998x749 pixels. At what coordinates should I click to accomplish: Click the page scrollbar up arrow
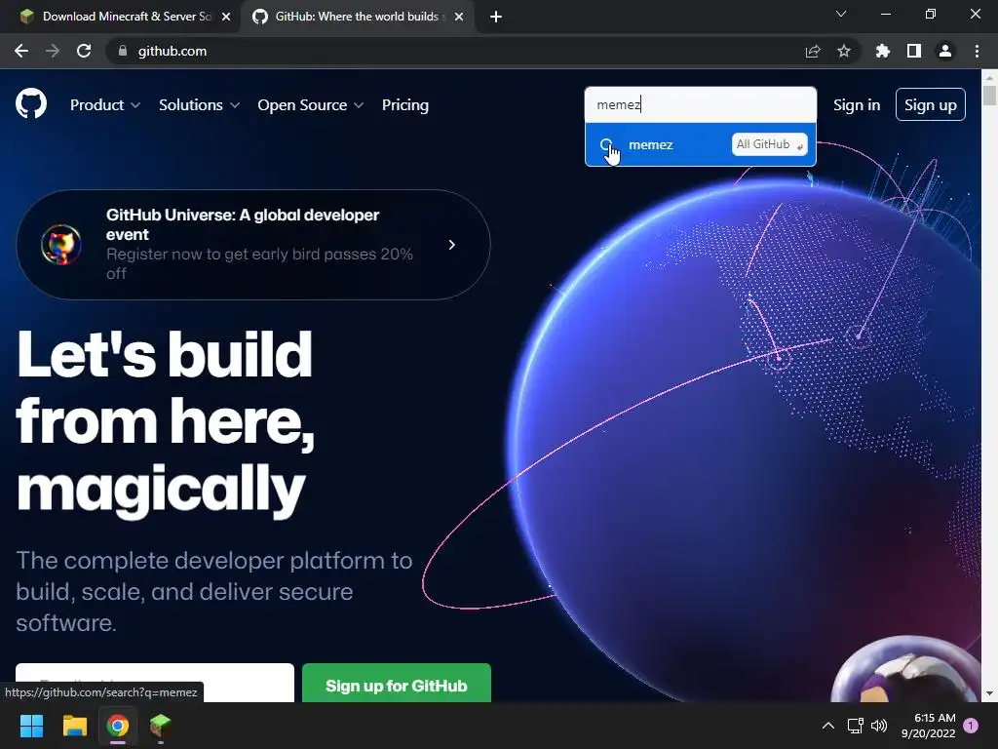[989, 77]
